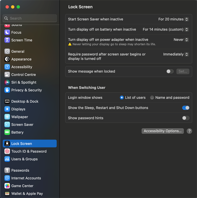Toggle Show password hints switch
The height and width of the screenshot is (198, 197).
186,118
